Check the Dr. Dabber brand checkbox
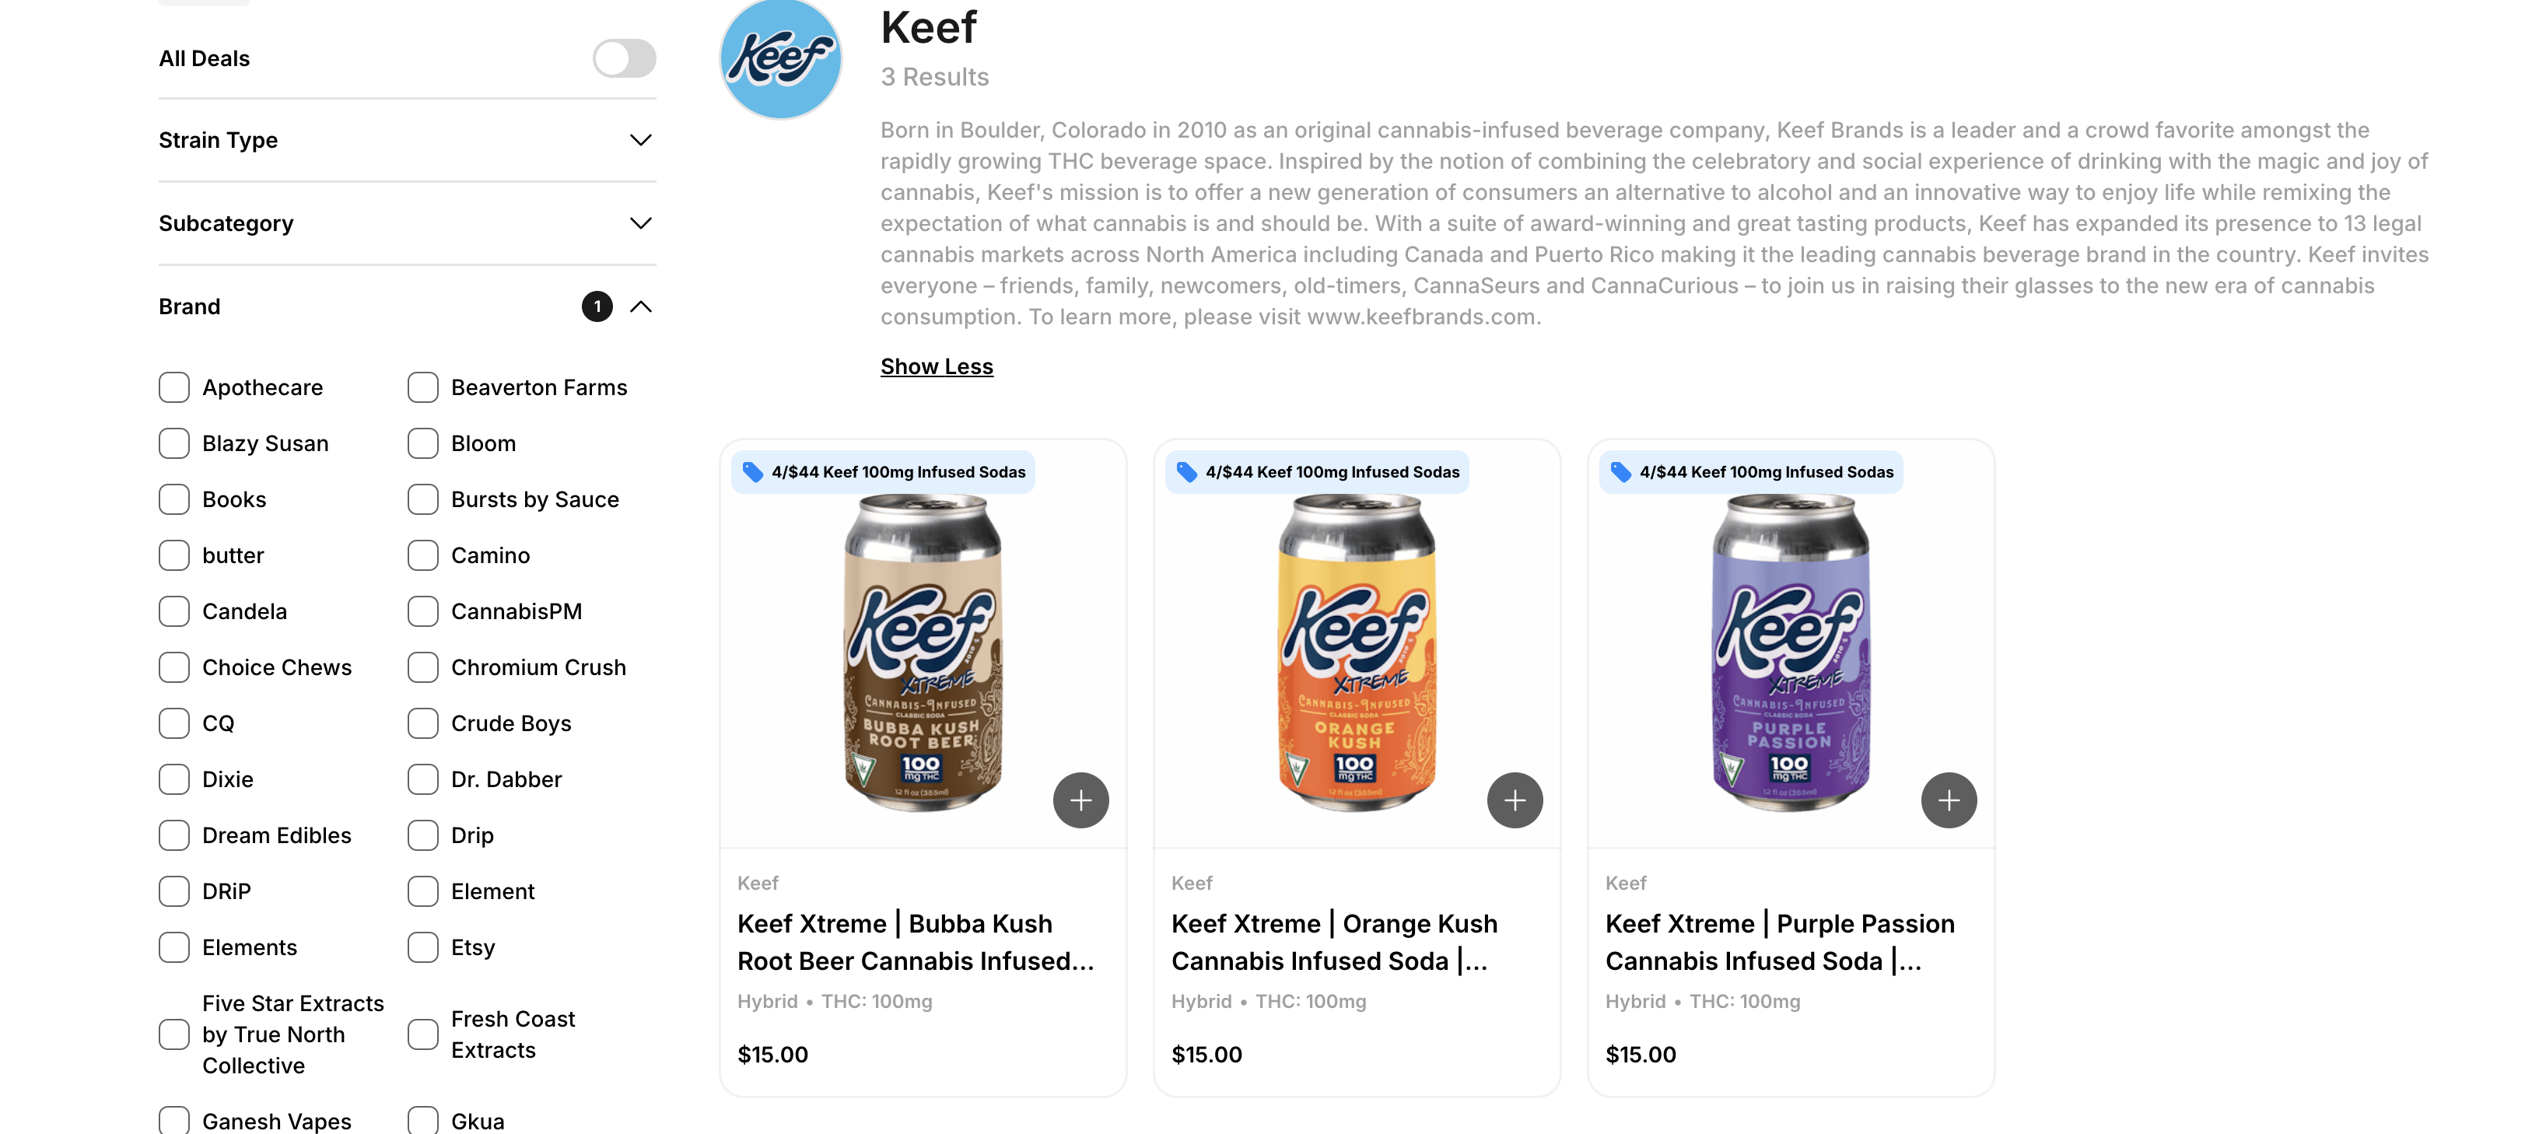Image resolution: width=2525 pixels, height=1134 pixels. pyautogui.click(x=423, y=779)
